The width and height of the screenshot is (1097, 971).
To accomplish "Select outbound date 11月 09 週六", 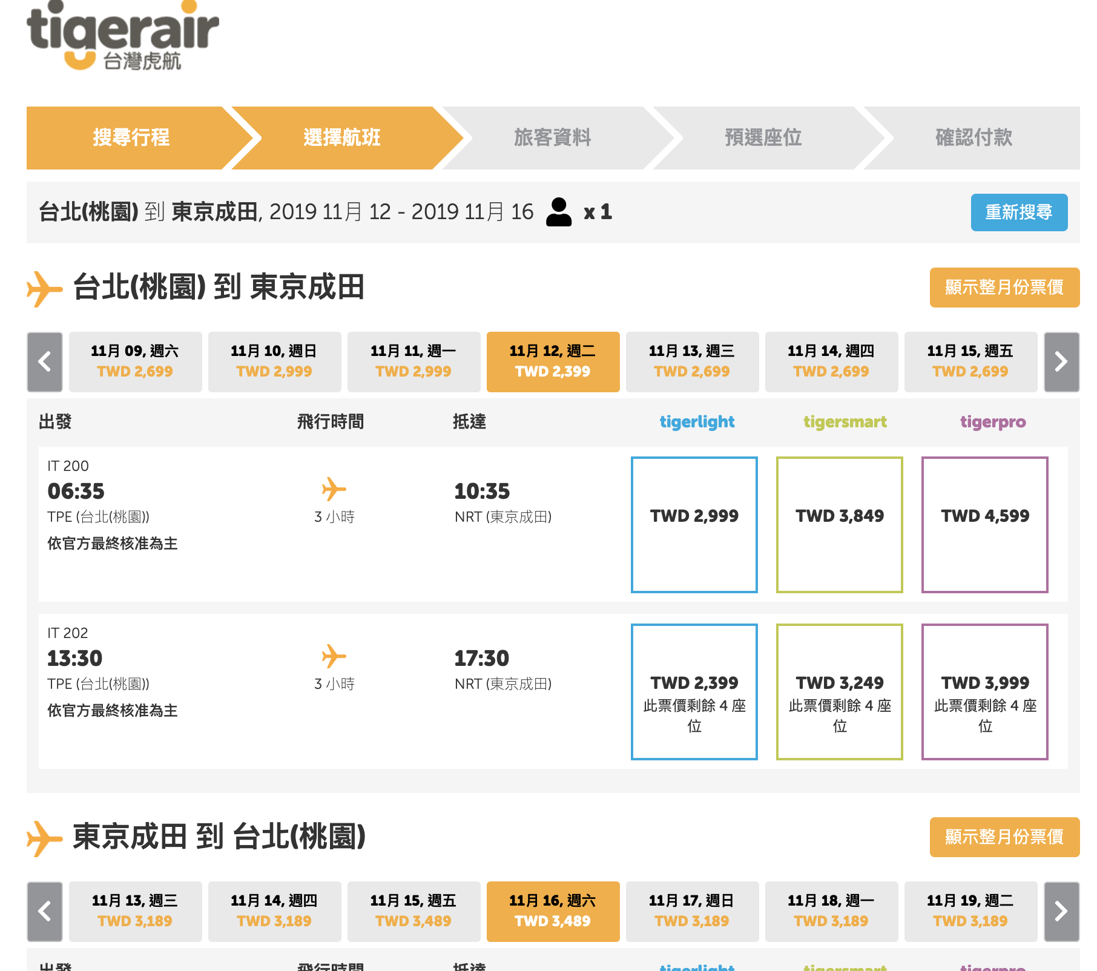I will pos(136,362).
